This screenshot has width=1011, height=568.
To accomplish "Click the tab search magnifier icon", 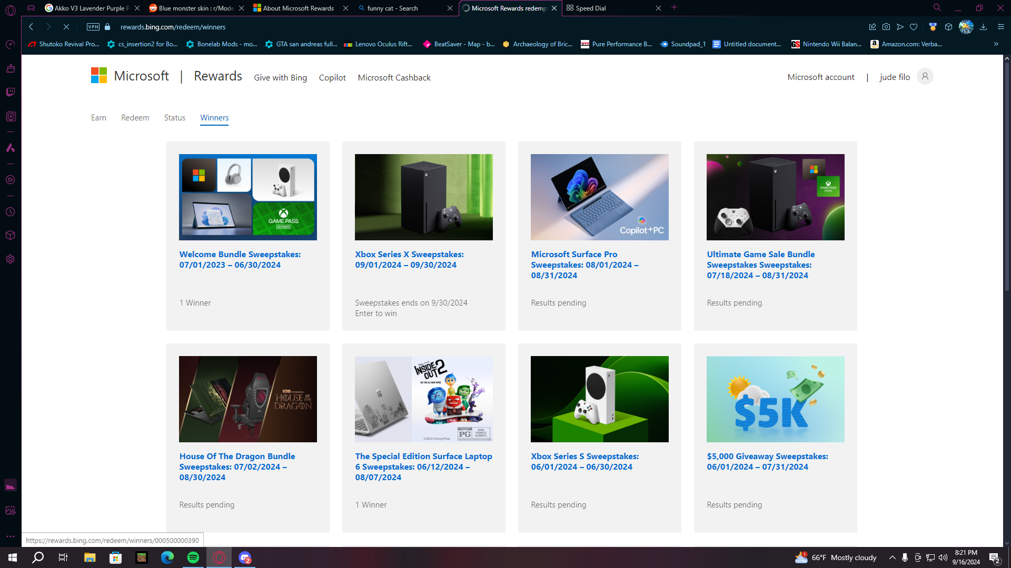I will pyautogui.click(x=937, y=8).
